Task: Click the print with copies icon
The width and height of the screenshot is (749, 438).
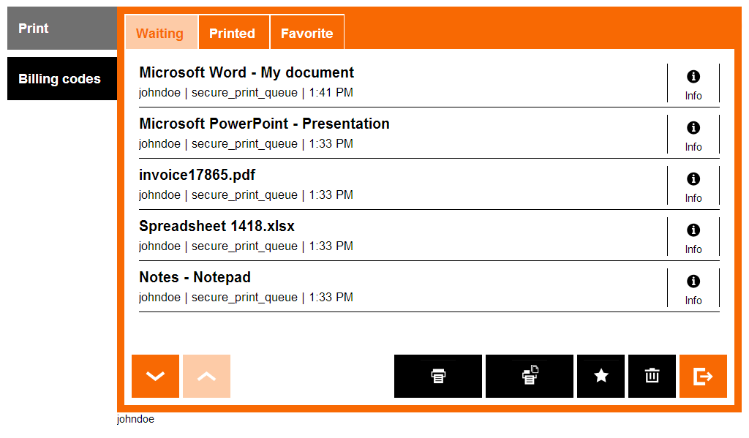Action: [x=529, y=376]
